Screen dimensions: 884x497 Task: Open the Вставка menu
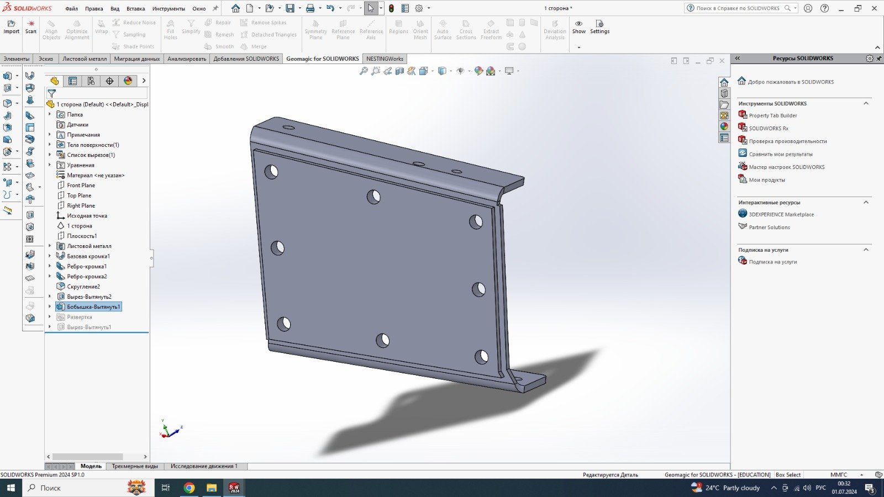[135, 9]
